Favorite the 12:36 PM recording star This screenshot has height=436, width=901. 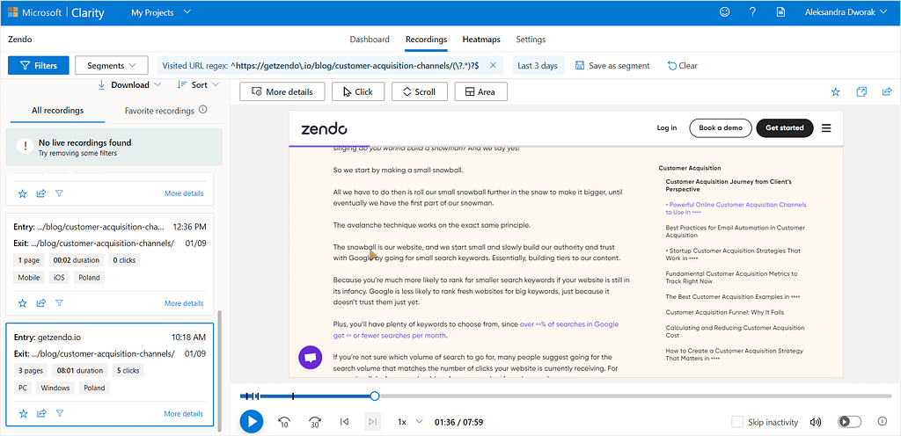tap(22, 303)
